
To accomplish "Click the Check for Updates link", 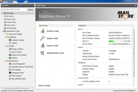I will click(44, 85).
